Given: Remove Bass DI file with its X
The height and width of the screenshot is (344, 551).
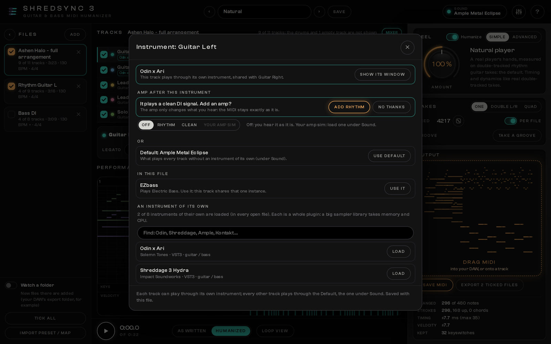Looking at the screenshot, I should click(x=79, y=114).
